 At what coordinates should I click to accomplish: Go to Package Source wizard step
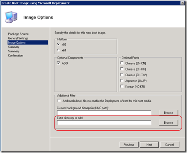pyautogui.click(x=18, y=34)
